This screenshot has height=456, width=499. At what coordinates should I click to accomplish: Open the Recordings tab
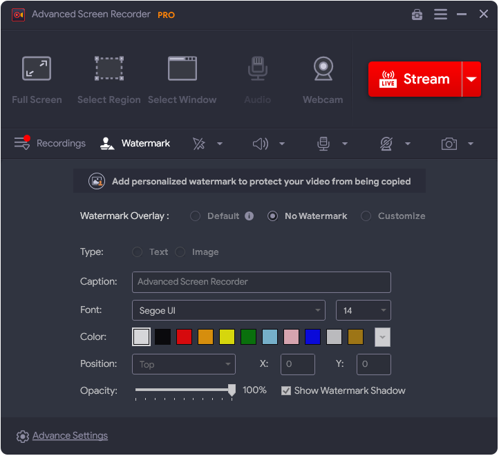(x=50, y=144)
